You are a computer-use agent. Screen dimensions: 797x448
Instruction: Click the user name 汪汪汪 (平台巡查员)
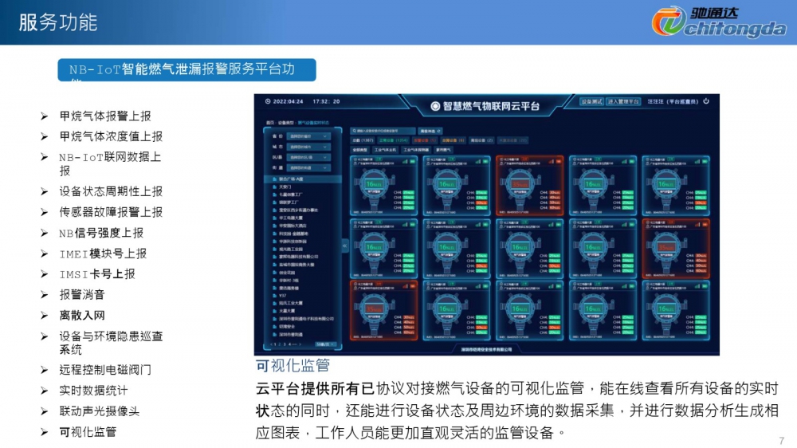point(673,102)
